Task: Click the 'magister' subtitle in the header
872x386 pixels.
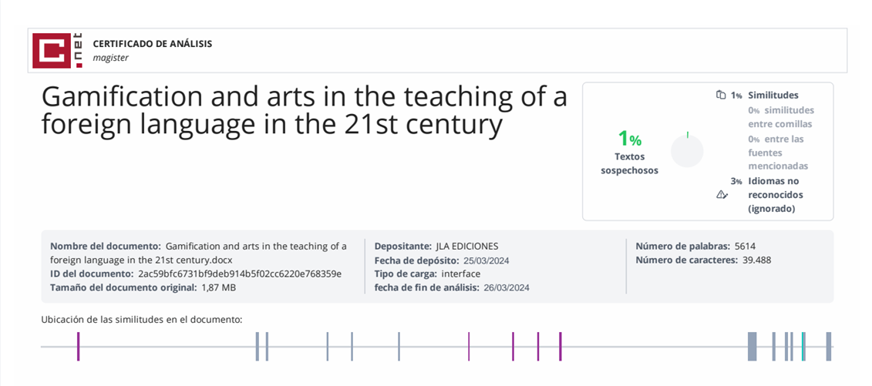Action: (x=111, y=58)
